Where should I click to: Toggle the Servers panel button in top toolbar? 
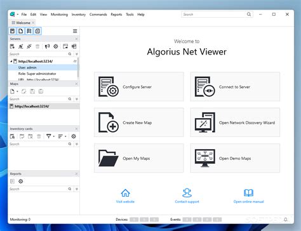pyautogui.click(x=13, y=31)
